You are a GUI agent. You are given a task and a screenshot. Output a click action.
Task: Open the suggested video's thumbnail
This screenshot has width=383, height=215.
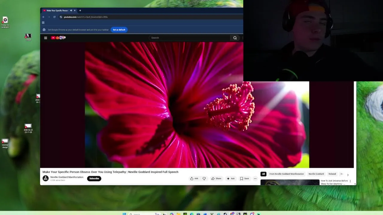coord(290,182)
